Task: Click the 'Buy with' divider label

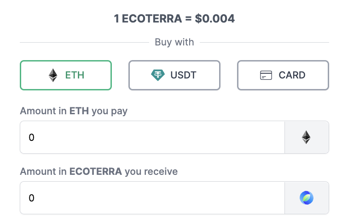Action: point(174,42)
